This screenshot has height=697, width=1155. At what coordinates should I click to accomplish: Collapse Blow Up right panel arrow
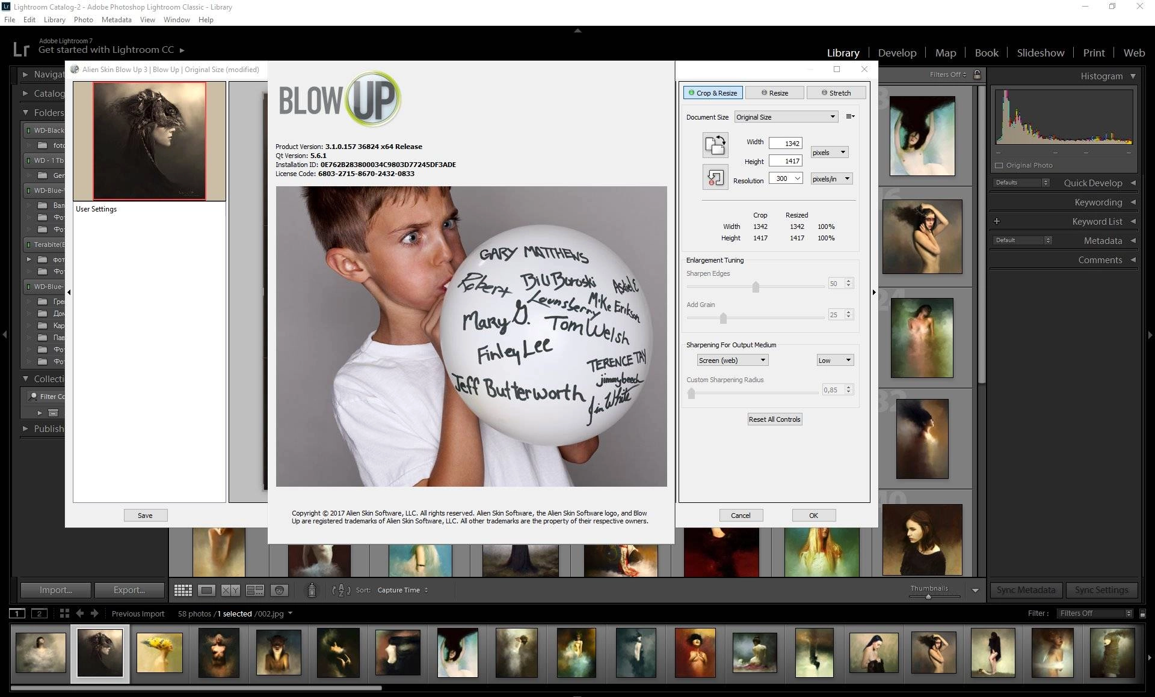coord(874,293)
